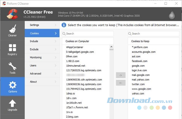Select mail.google.com in keep list
The height and width of the screenshot is (119, 182).
coord(141,75)
